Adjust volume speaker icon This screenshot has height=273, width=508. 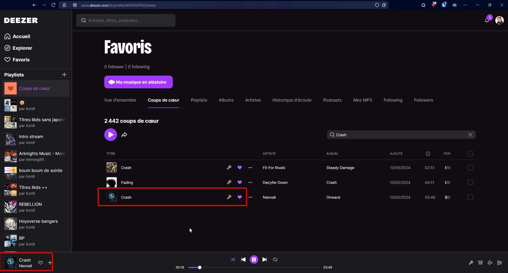pos(490,263)
